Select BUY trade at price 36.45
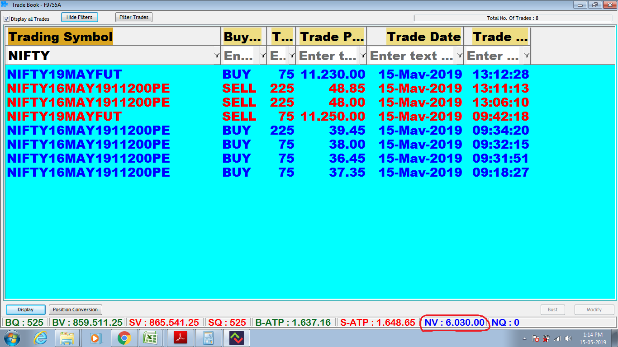The height and width of the screenshot is (347, 618). pyautogui.click(x=268, y=158)
